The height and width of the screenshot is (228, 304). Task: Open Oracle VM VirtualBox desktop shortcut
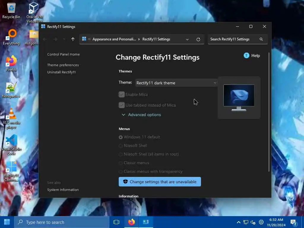pos(34,12)
